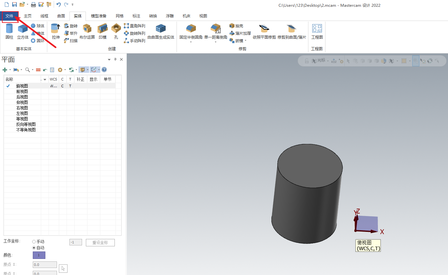Open the 工程图 drawing tool
Viewport: 448px width, 275px height.
317,32
